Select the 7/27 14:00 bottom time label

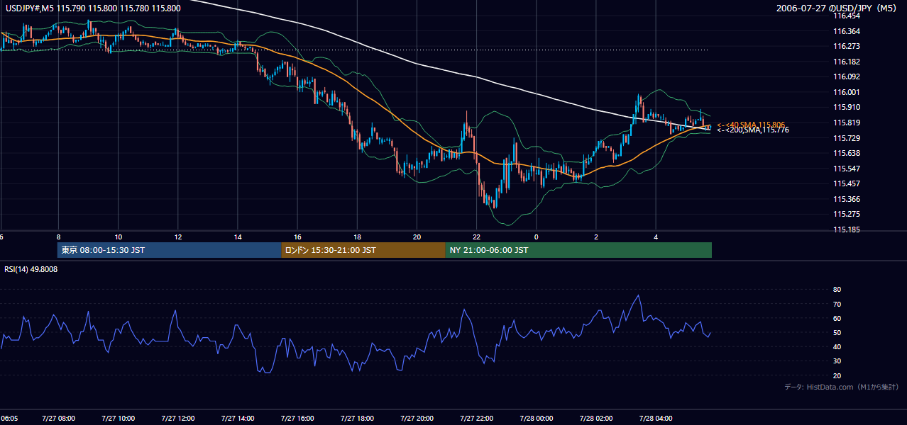[x=238, y=419]
